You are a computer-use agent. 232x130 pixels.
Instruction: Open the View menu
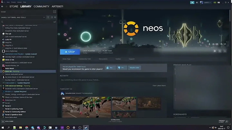coord(8,2)
